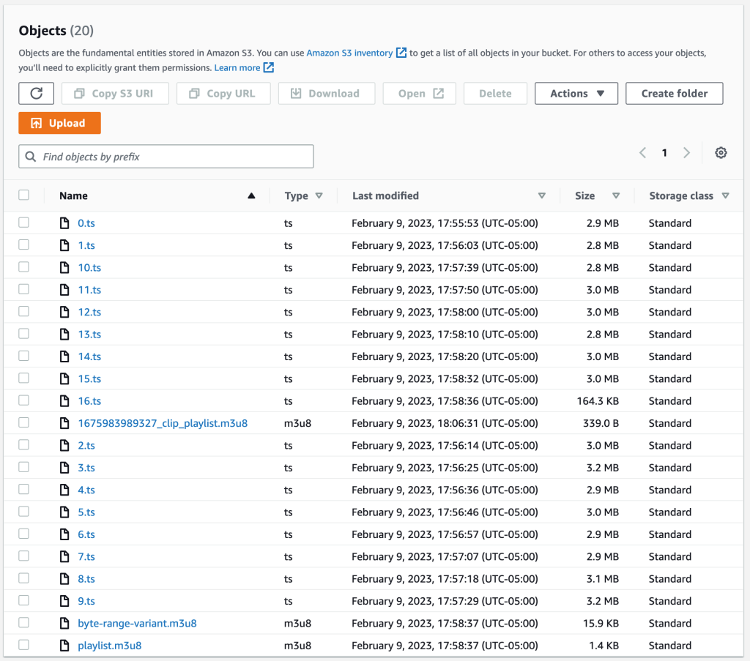
Task: Open the 0.ts object link
Action: pyautogui.click(x=86, y=223)
